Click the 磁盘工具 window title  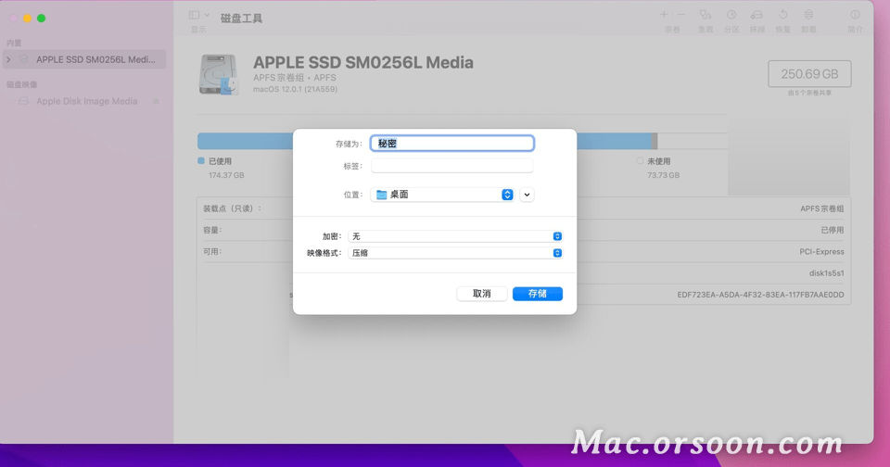(241, 19)
